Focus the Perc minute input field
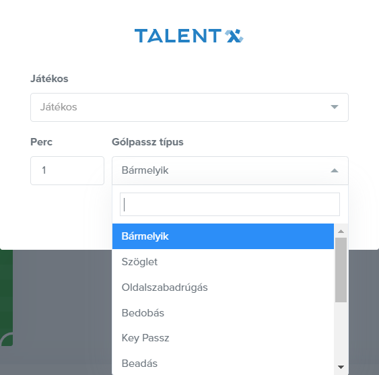Viewport: 379px width, 375px height. coord(67,170)
